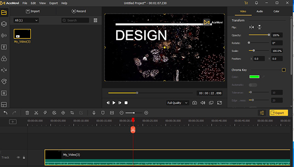
Task: Flip the clip horizontally
Action: [251, 28]
